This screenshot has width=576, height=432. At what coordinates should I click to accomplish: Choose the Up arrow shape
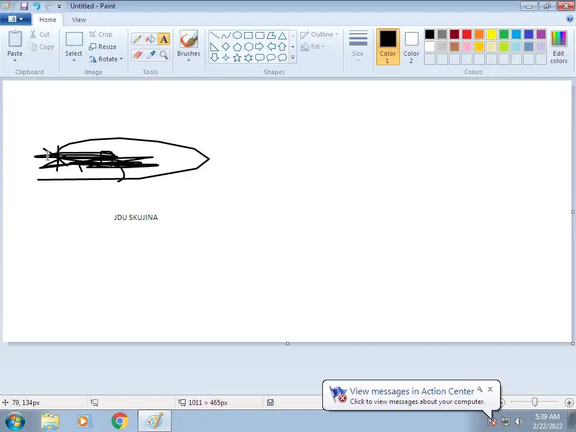(282, 47)
